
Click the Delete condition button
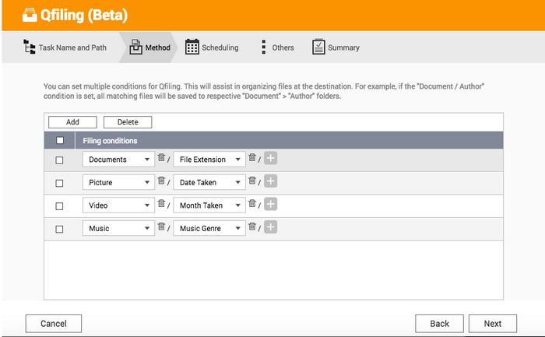pyautogui.click(x=128, y=122)
